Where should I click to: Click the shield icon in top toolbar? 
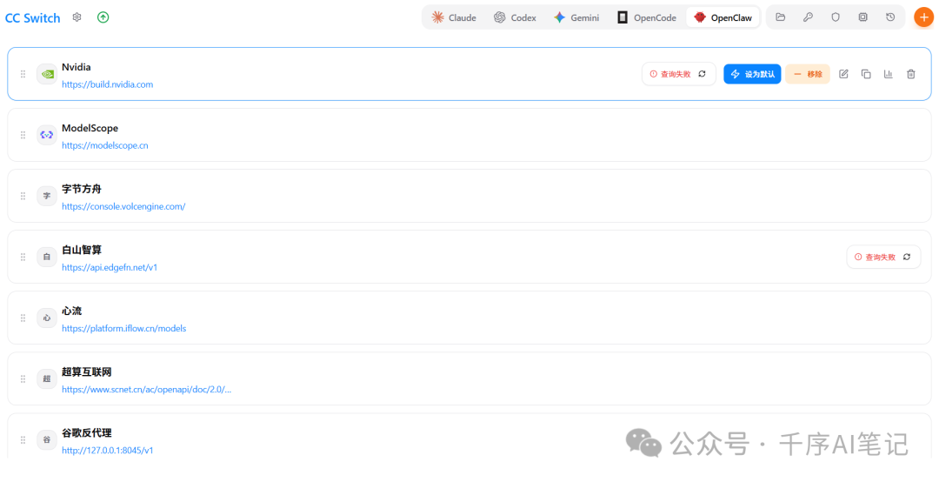836,17
